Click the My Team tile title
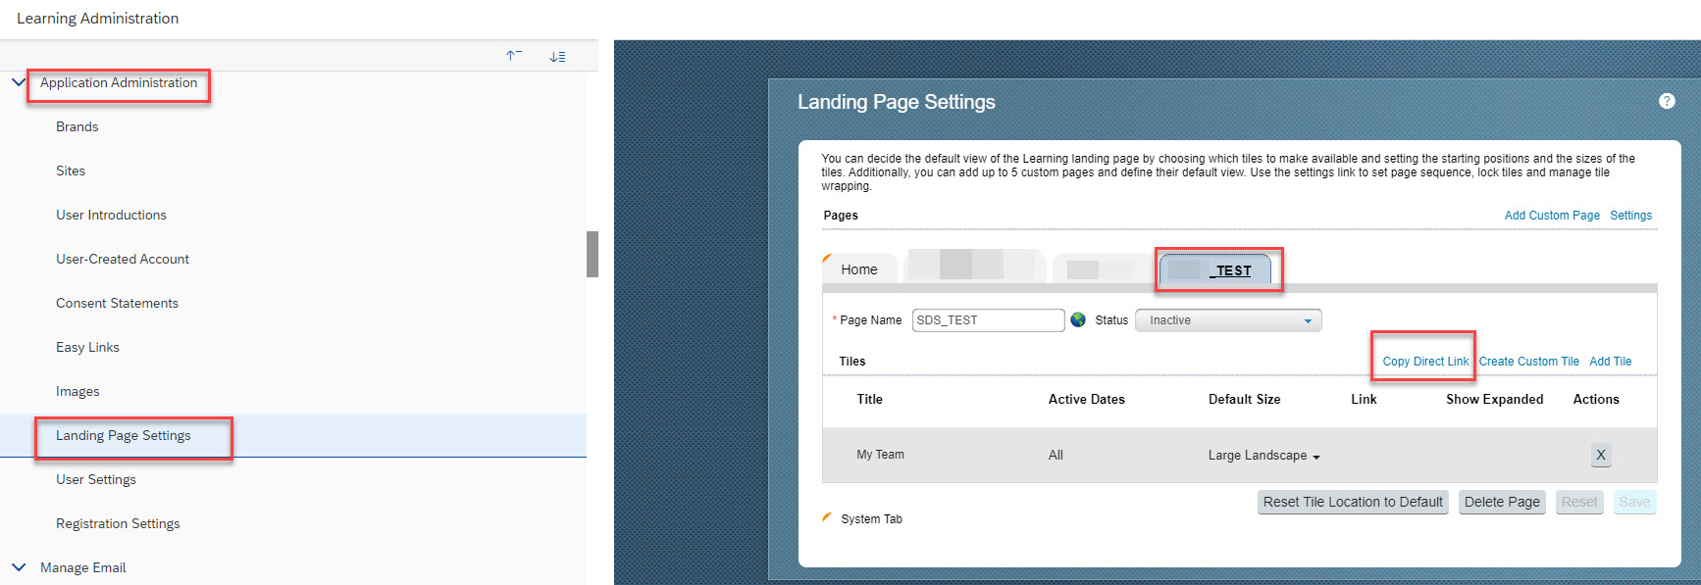Screen dimensions: 1701x585 (880, 455)
